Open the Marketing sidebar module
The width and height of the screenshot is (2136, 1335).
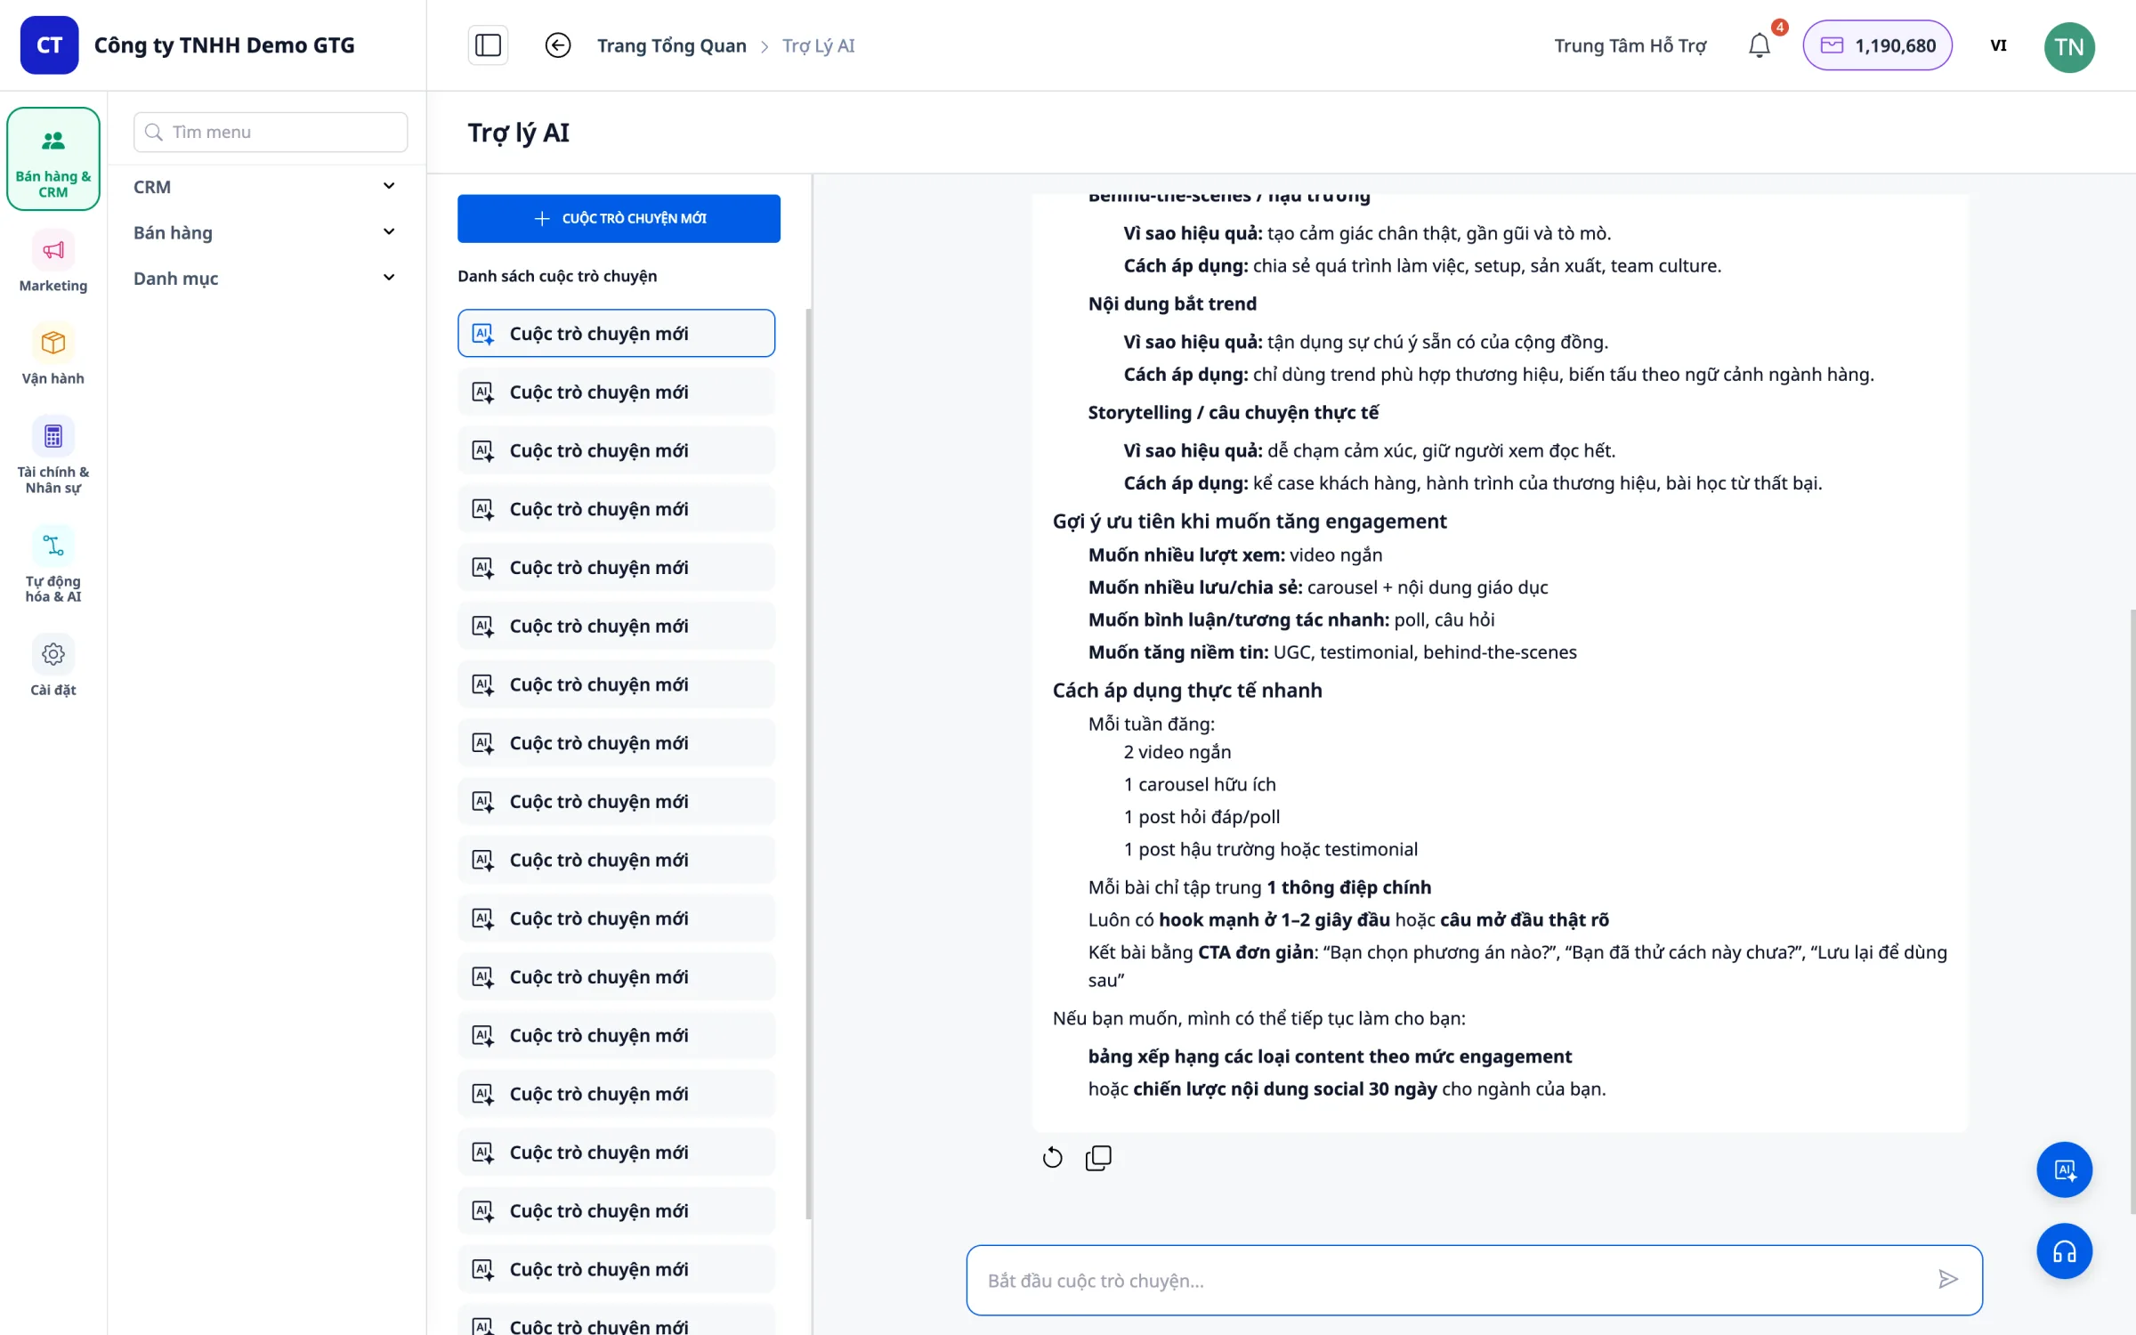tap(53, 263)
